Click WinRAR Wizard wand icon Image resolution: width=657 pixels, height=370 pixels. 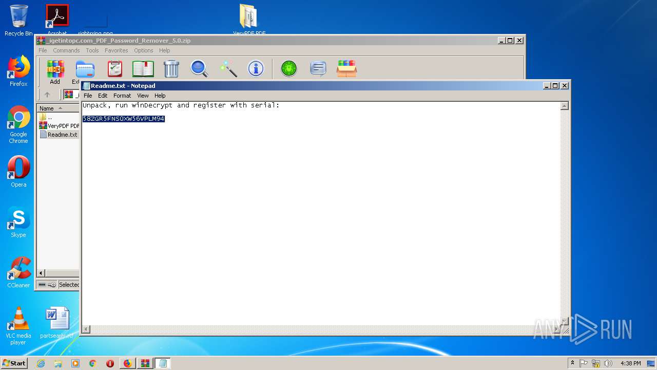point(228,68)
